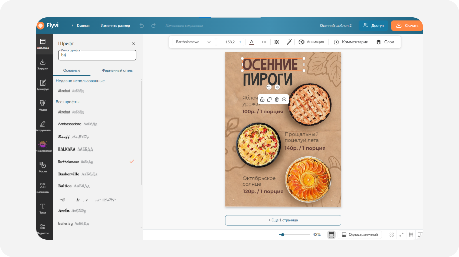Screen dimensions: 459x257
Task: Toggle lock on the selected element
Action: click(x=262, y=99)
